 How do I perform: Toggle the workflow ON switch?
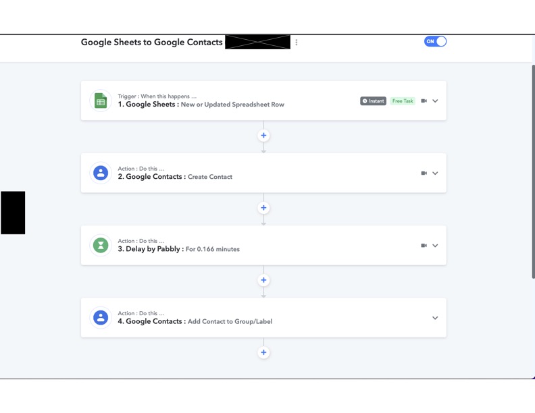435,41
